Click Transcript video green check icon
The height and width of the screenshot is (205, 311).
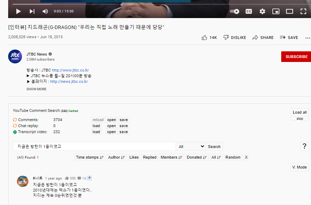click(x=15, y=132)
